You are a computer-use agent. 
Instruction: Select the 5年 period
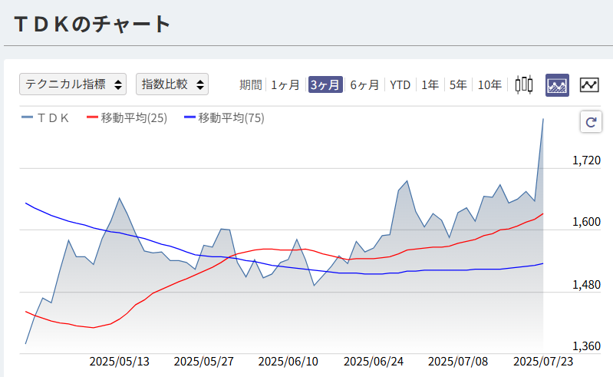click(x=458, y=85)
